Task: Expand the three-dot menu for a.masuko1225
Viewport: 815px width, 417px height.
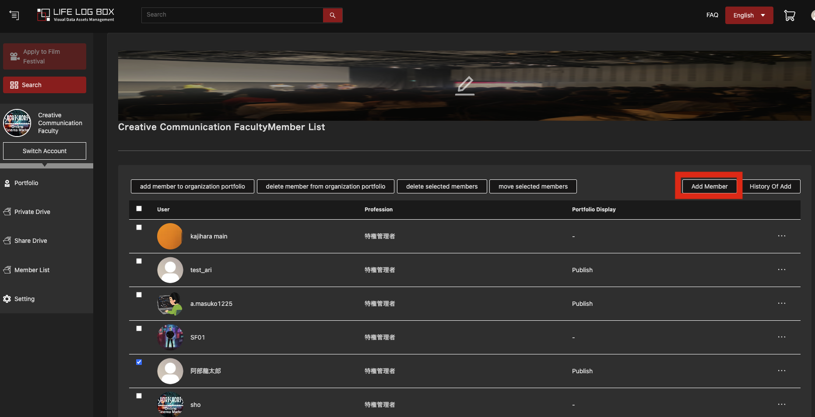Action: [x=781, y=304]
